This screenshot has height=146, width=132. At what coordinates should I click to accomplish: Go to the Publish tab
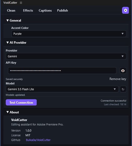[x=63, y=11]
